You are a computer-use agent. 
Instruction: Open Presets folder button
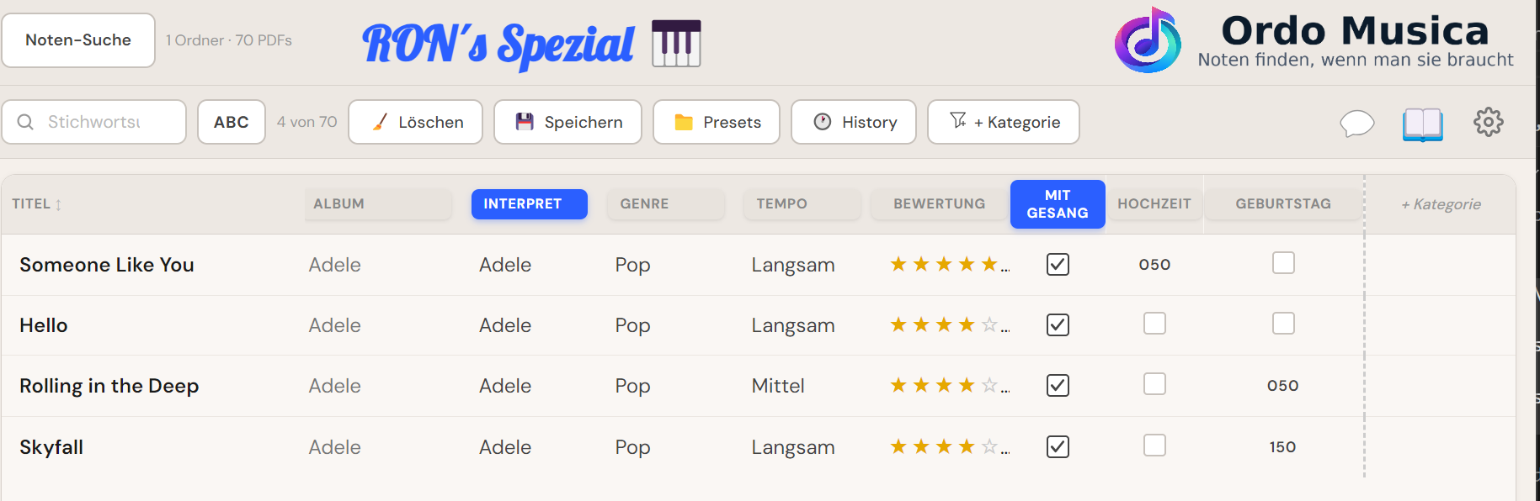(717, 122)
